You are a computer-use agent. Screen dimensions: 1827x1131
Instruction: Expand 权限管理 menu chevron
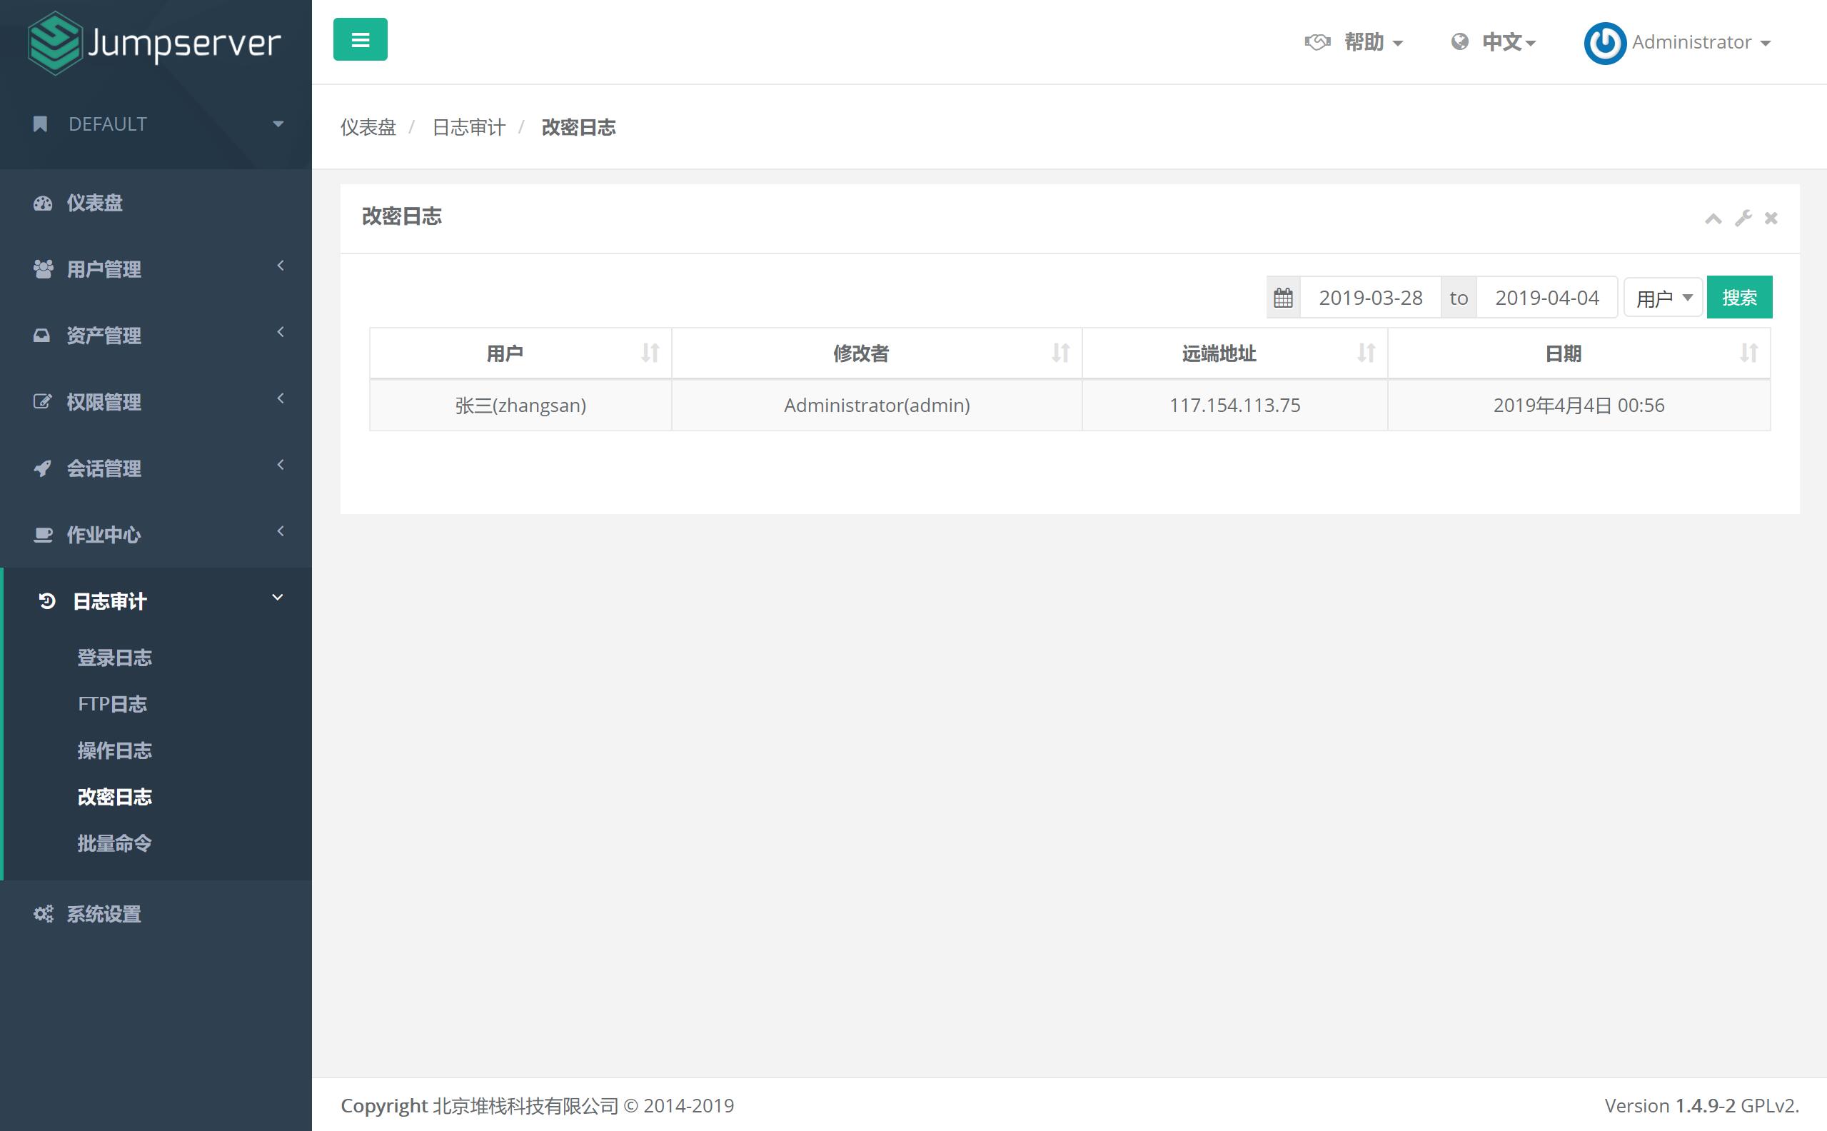pyautogui.click(x=281, y=398)
